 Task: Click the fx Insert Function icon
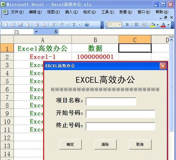[x=56, y=32]
